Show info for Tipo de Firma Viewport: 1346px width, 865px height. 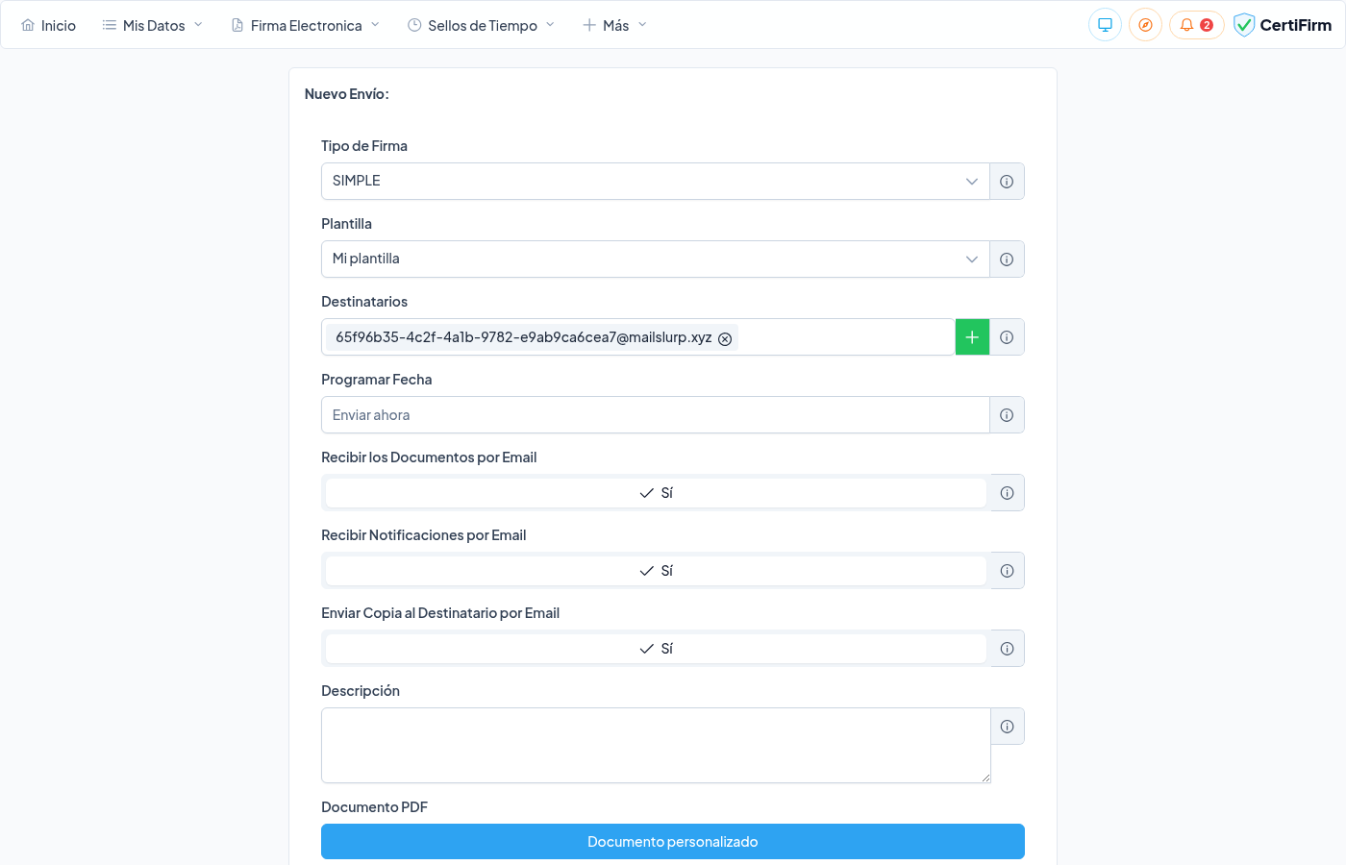[x=1007, y=182]
